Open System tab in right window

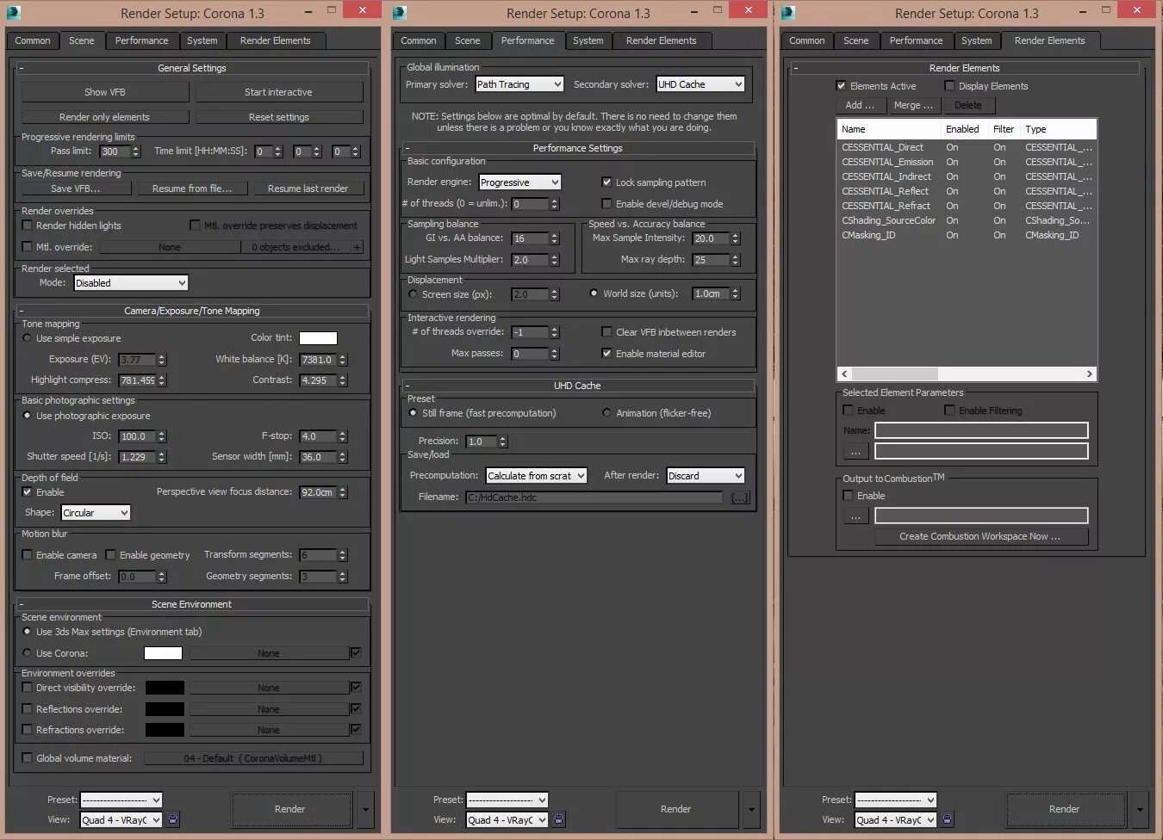(977, 40)
